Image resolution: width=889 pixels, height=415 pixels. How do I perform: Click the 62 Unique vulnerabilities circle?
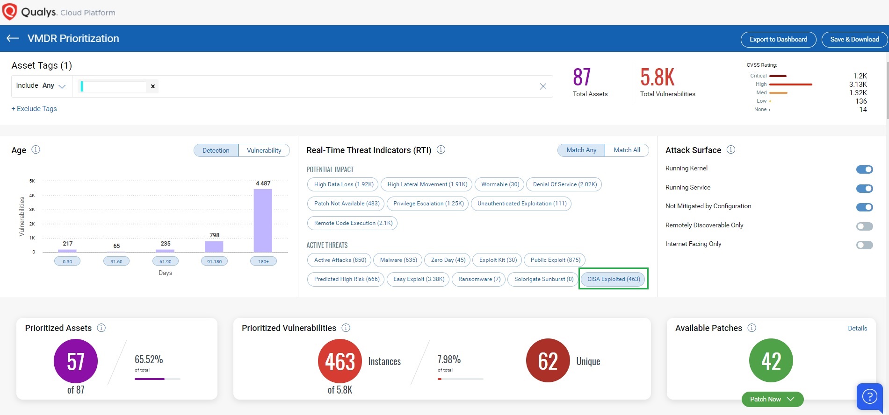(x=548, y=360)
